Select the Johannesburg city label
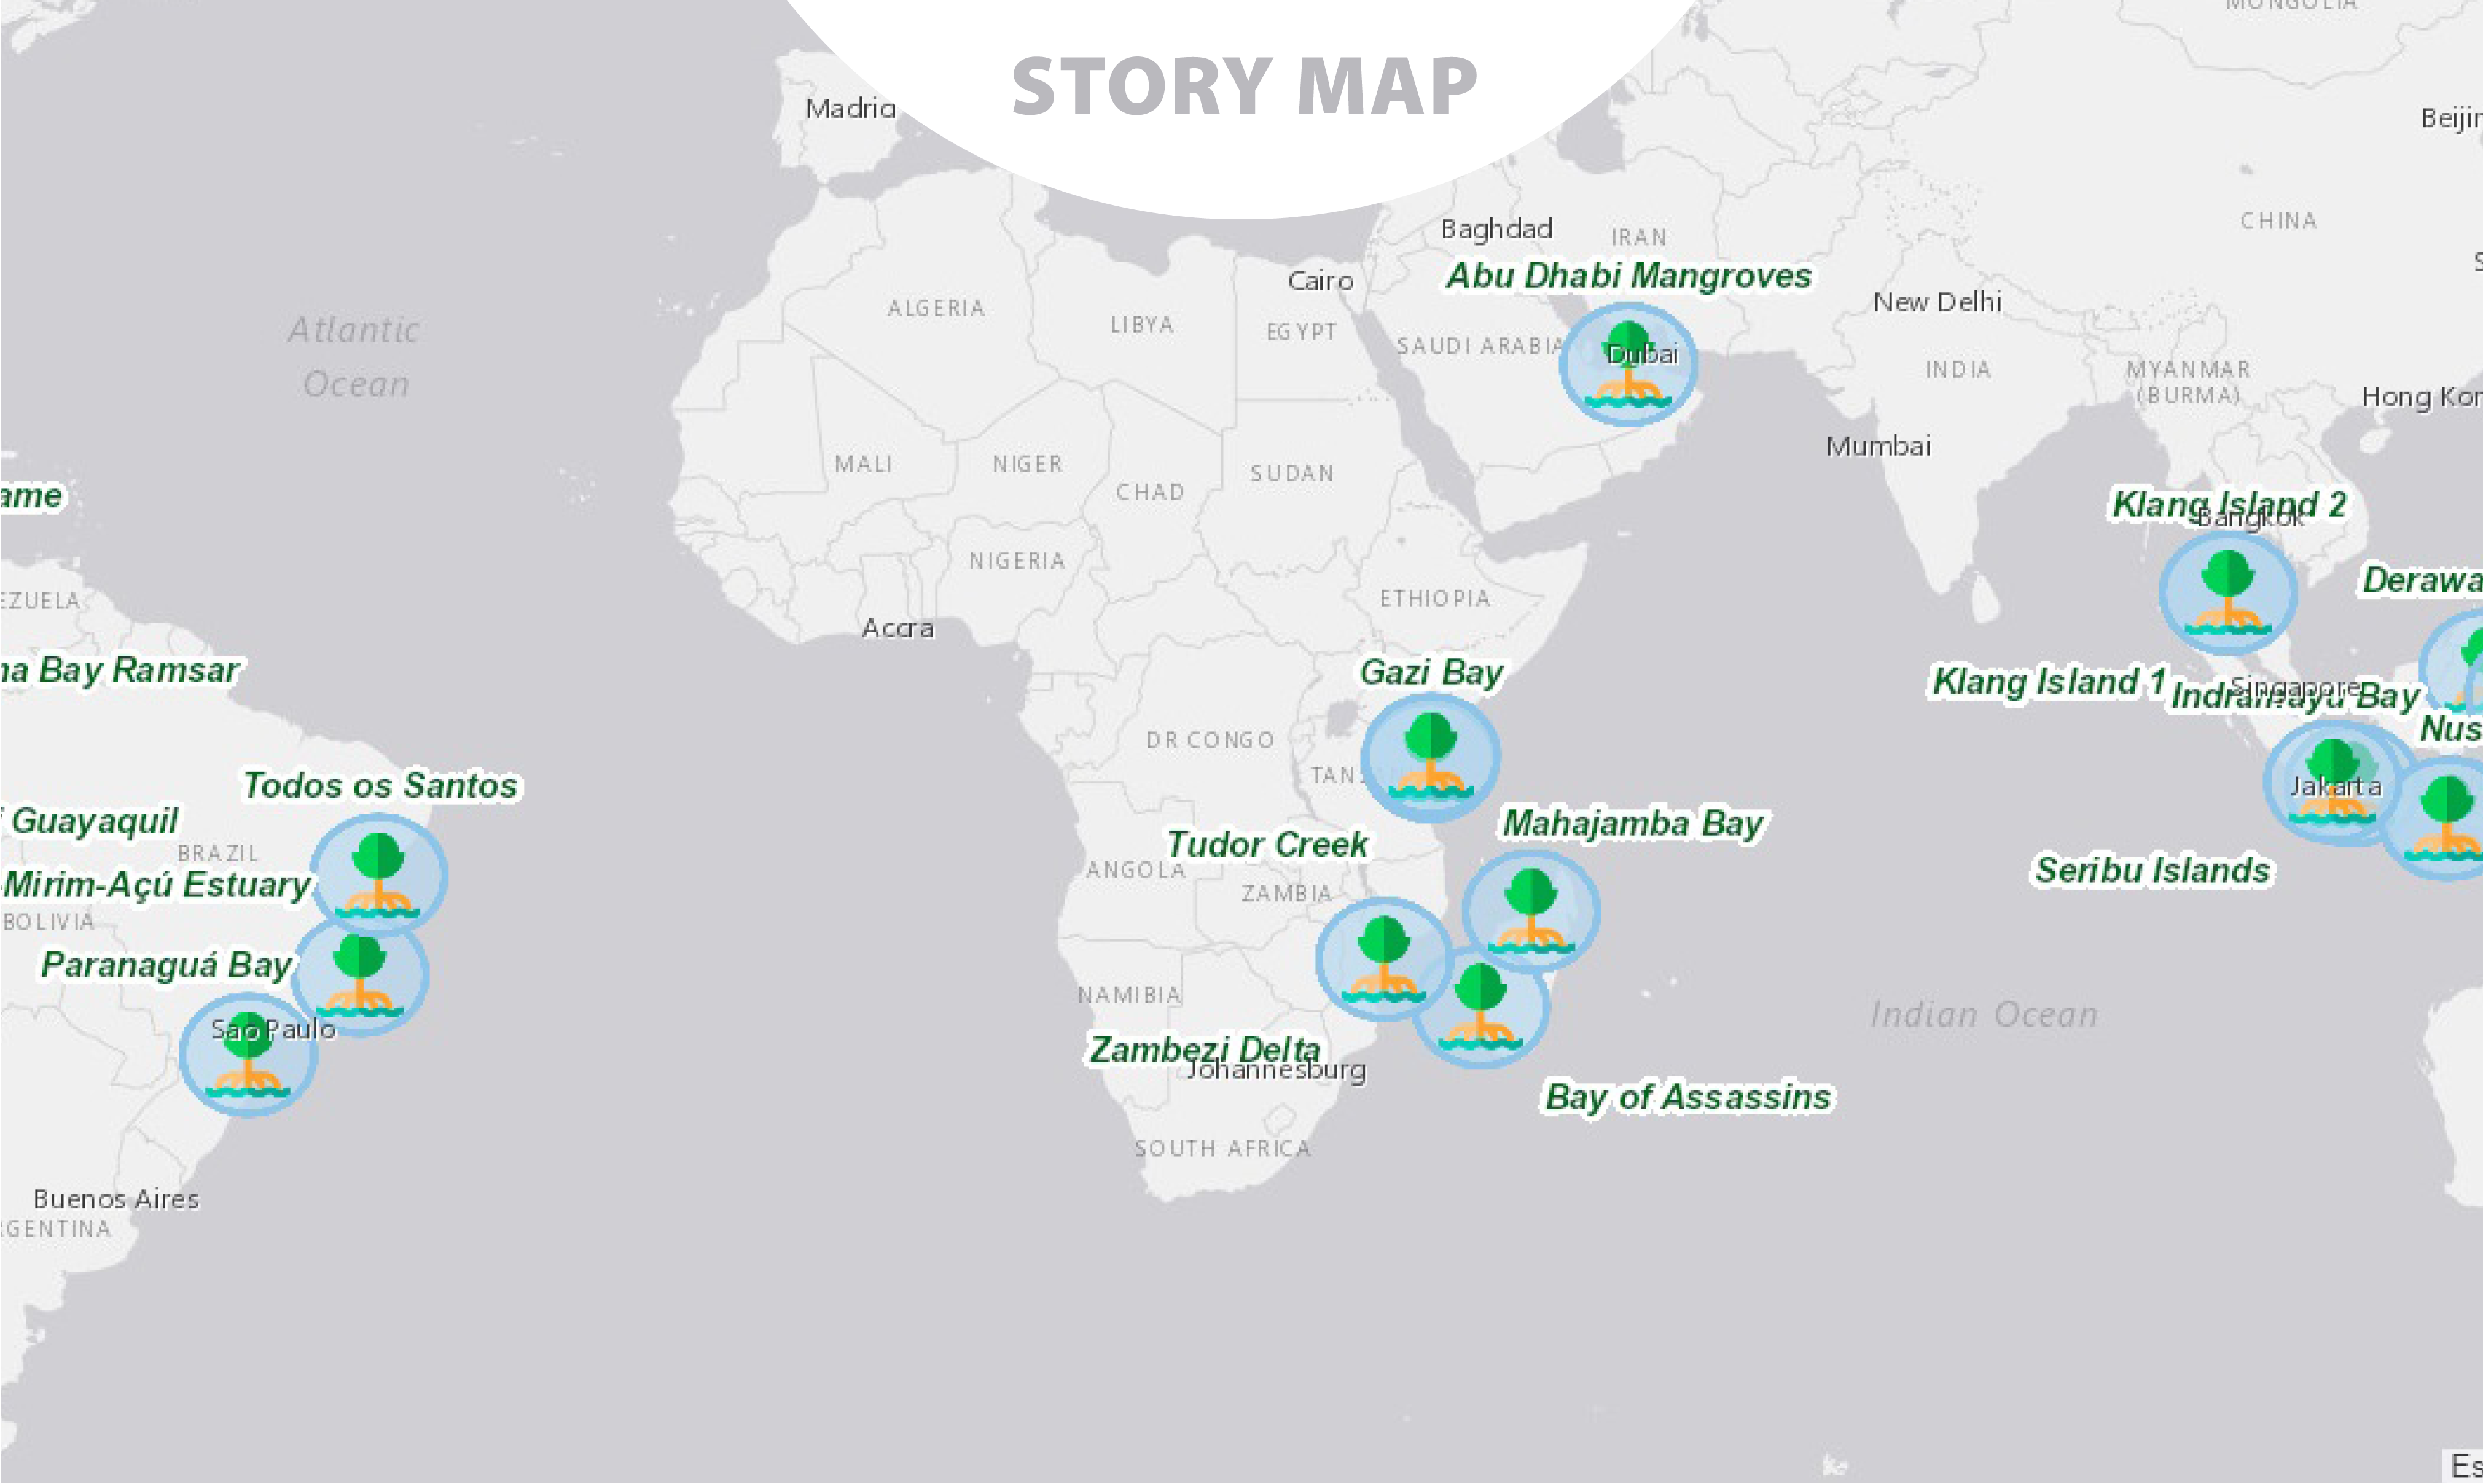2483x1484 pixels. point(1277,1070)
